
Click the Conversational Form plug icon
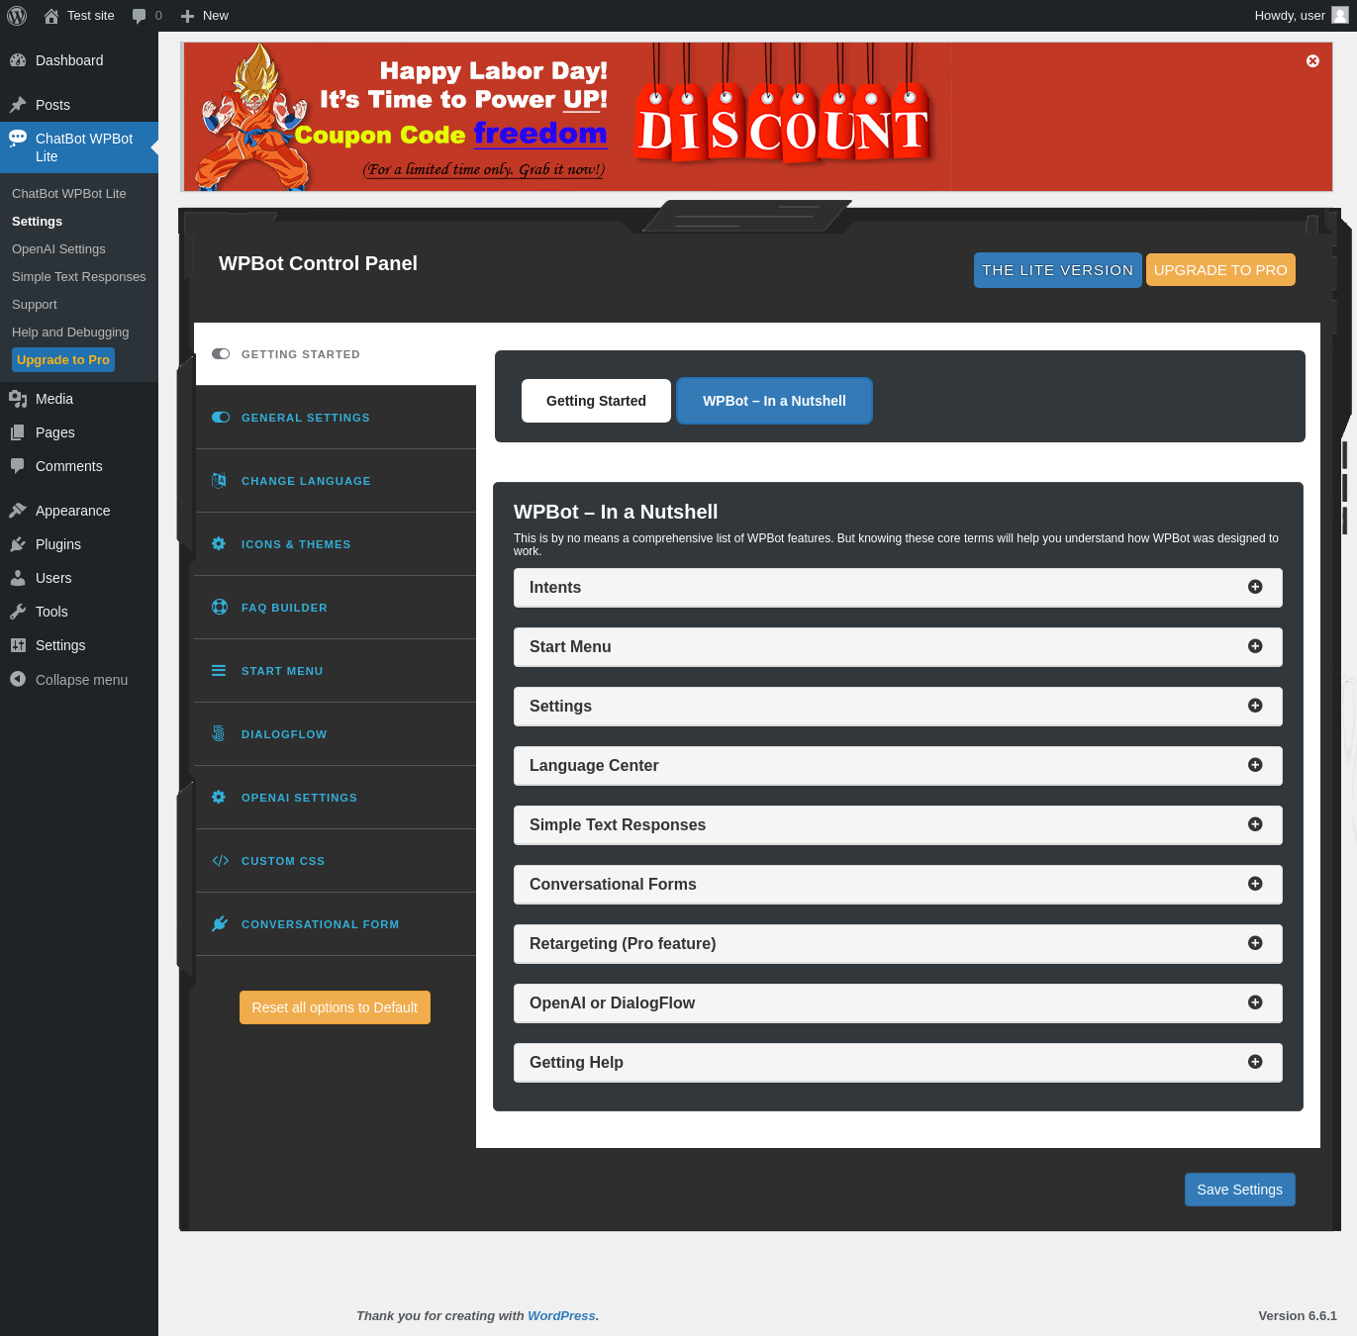(x=220, y=924)
